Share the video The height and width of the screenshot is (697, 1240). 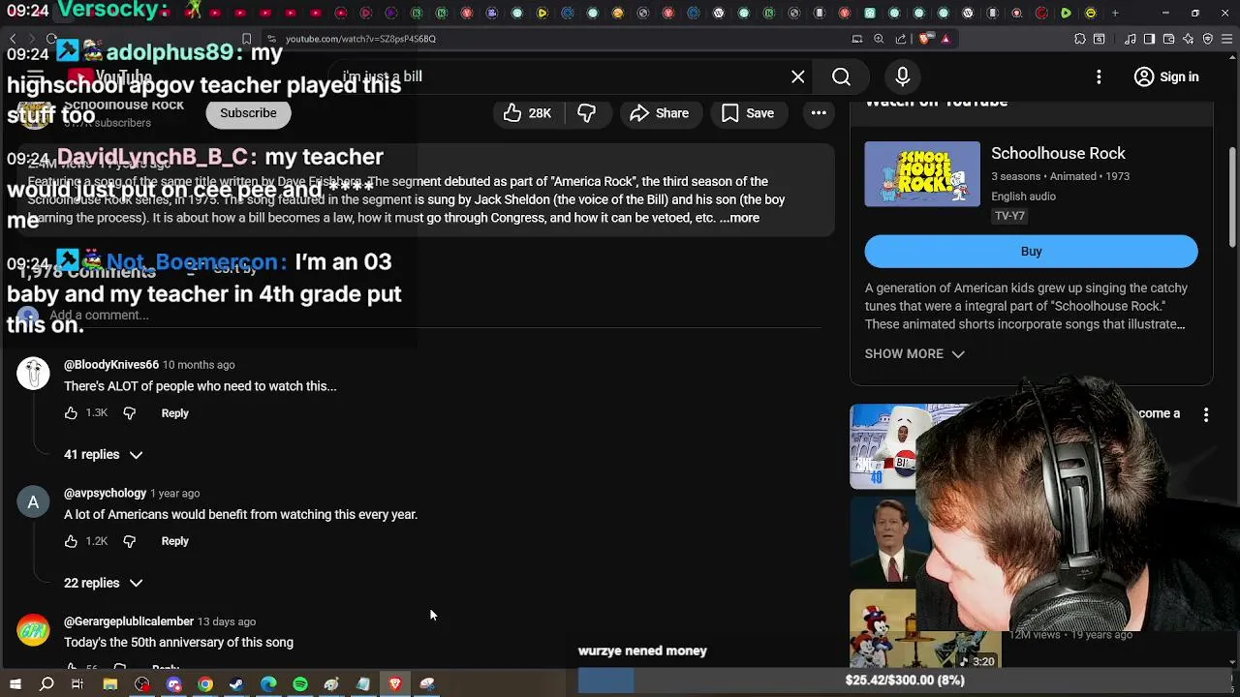pos(659,113)
